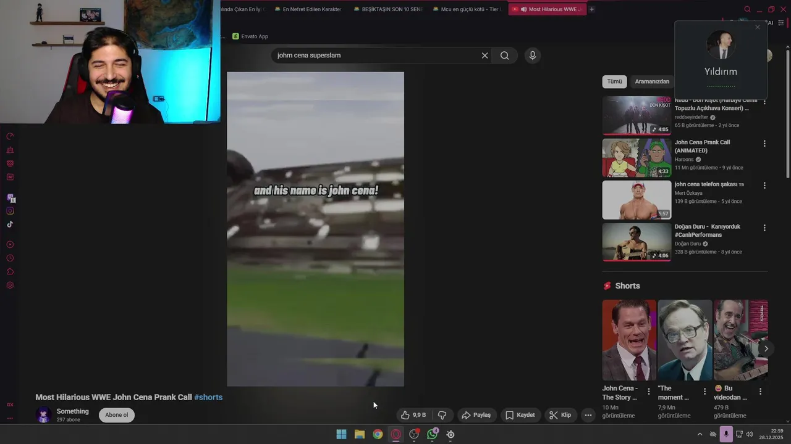Screen dimensions: 791x444
Task: Open Opera GX on taskbar
Action: tap(396, 434)
